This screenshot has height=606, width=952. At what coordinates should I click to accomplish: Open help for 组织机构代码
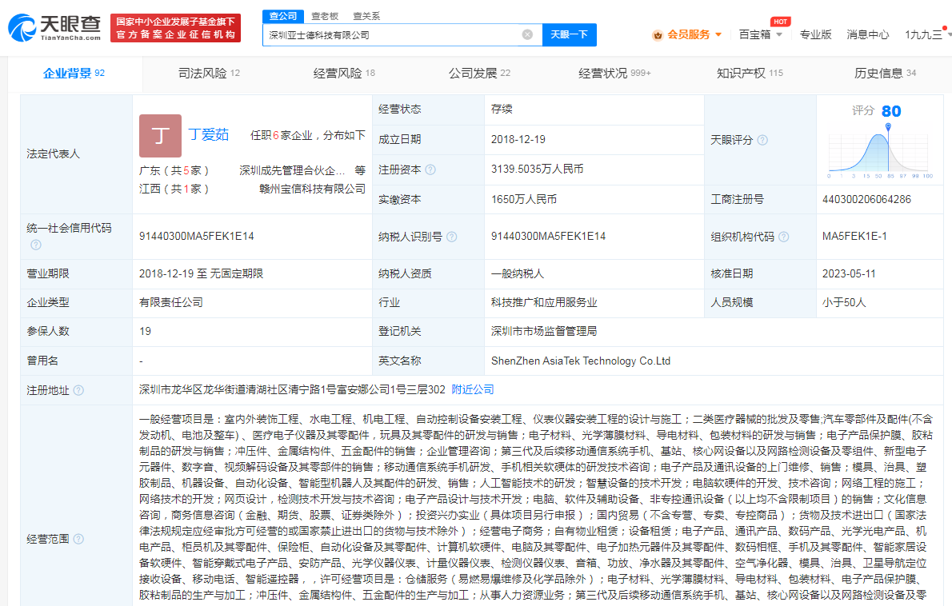[784, 237]
